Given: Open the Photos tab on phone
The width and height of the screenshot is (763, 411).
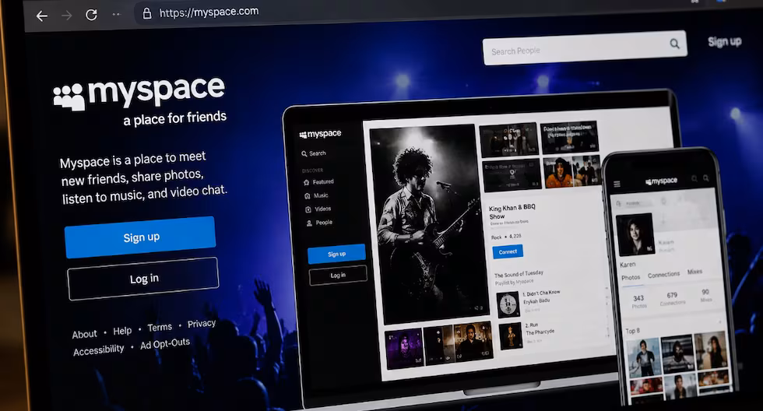Looking at the screenshot, I should 631,277.
